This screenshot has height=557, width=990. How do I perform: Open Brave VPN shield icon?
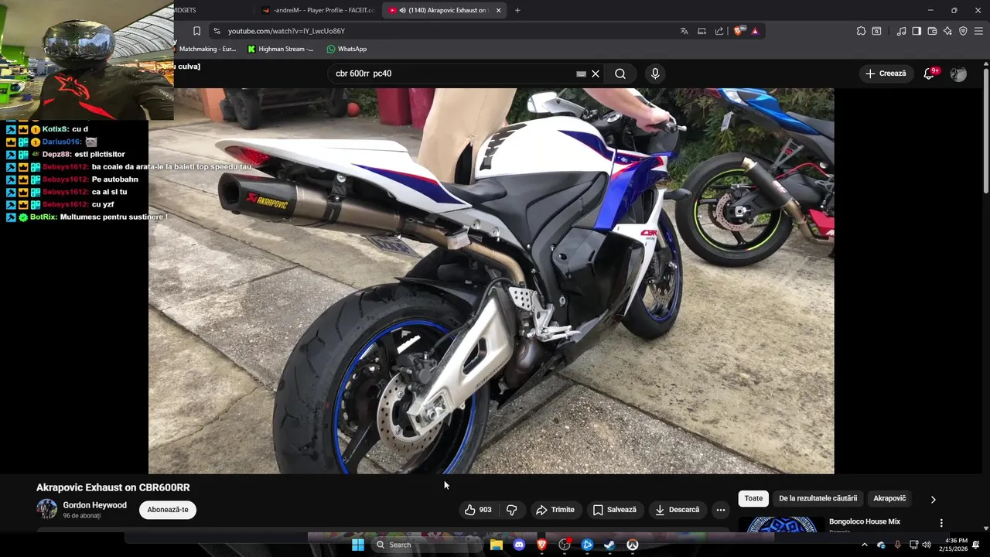click(963, 31)
